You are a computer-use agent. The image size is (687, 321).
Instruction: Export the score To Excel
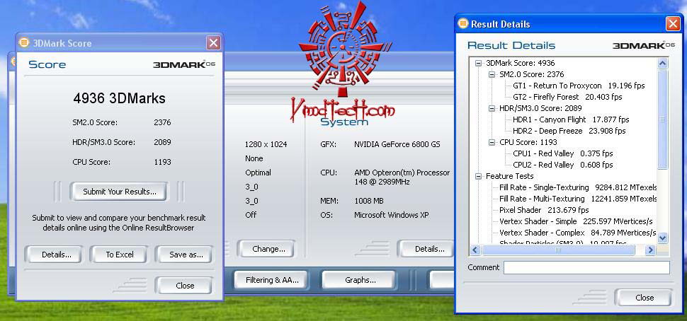[x=119, y=255]
